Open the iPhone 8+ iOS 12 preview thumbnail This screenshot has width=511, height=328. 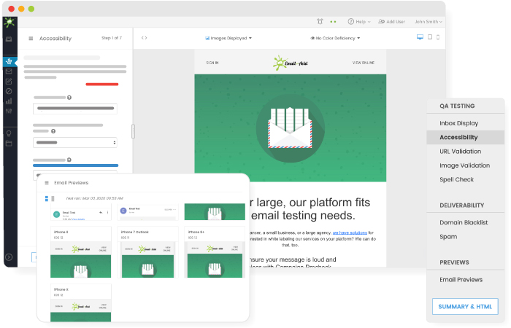tap(215, 252)
